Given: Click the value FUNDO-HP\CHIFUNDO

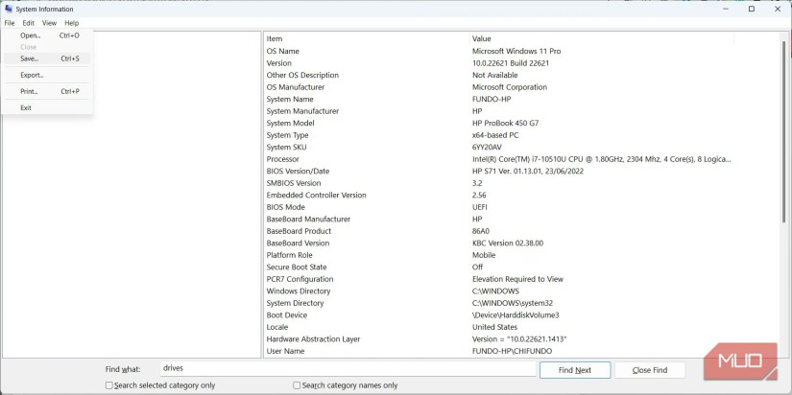Looking at the screenshot, I should [x=513, y=351].
